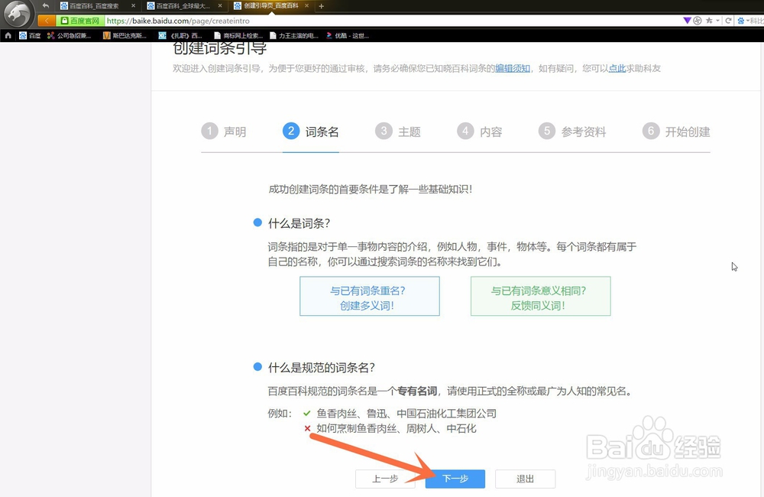Screen dimensions: 764x497
Task: Close the 百度百科_百度搜索 tab
Action: point(134,6)
